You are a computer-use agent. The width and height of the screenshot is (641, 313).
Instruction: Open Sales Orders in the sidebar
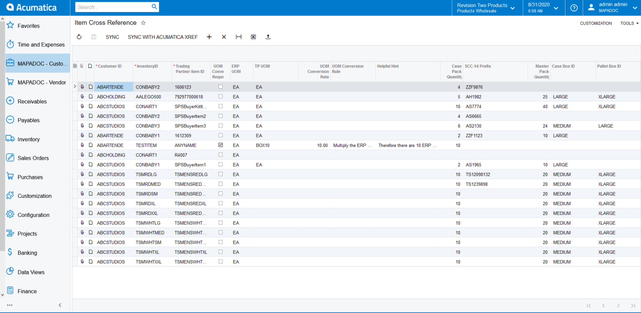point(33,158)
